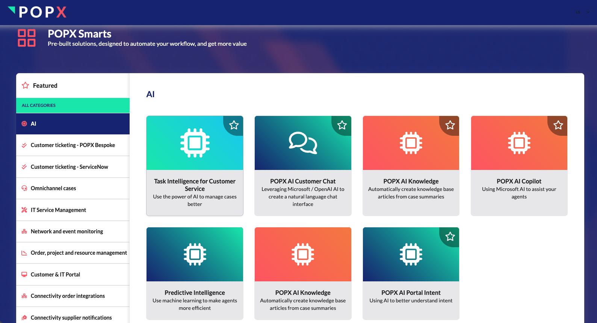Click the tools icon for IT Service Management
The width and height of the screenshot is (597, 323).
click(24, 210)
